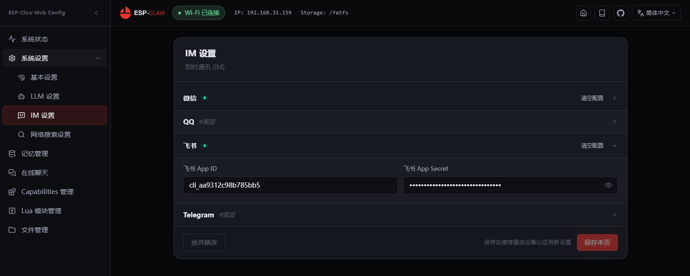Click the 系统状态 pulse icon
This screenshot has height=276, width=690.
(x=12, y=39)
